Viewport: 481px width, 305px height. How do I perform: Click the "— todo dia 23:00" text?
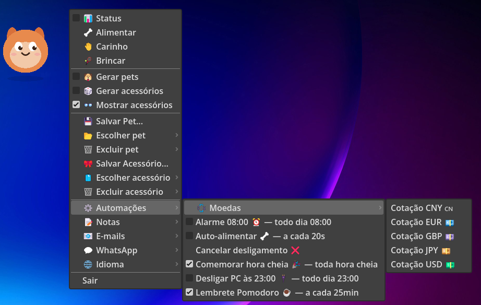click(325, 278)
